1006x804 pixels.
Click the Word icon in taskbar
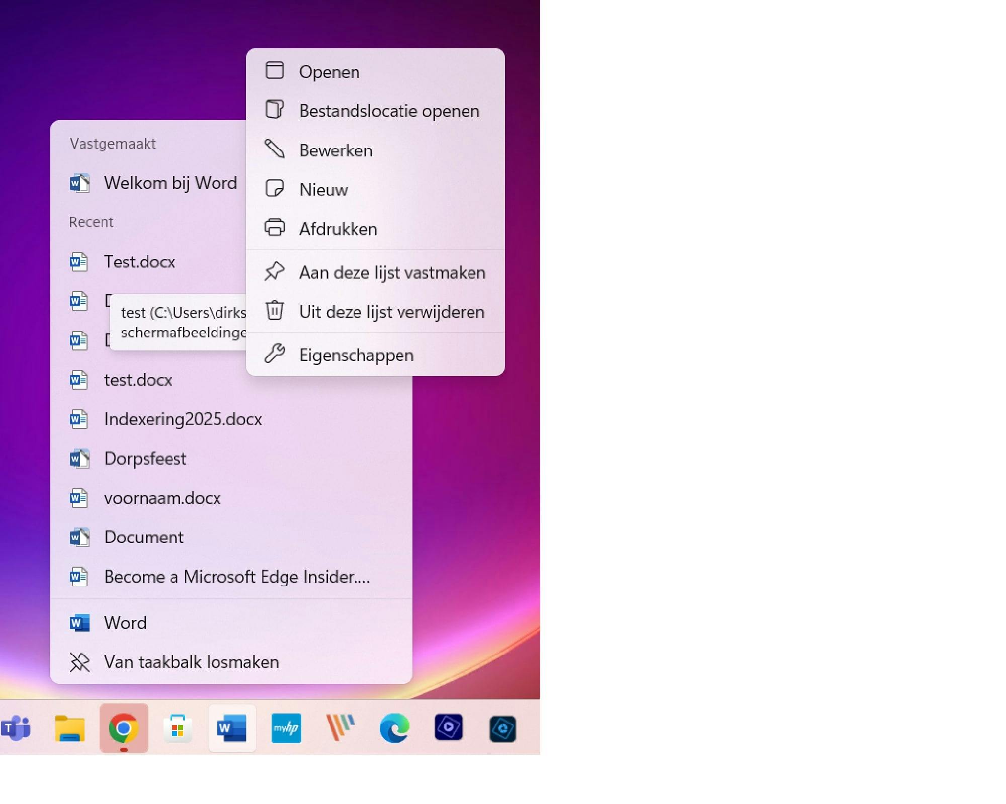pyautogui.click(x=232, y=728)
